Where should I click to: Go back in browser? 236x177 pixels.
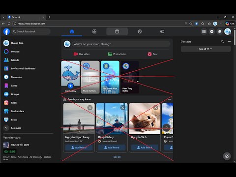[x=3, y=24]
